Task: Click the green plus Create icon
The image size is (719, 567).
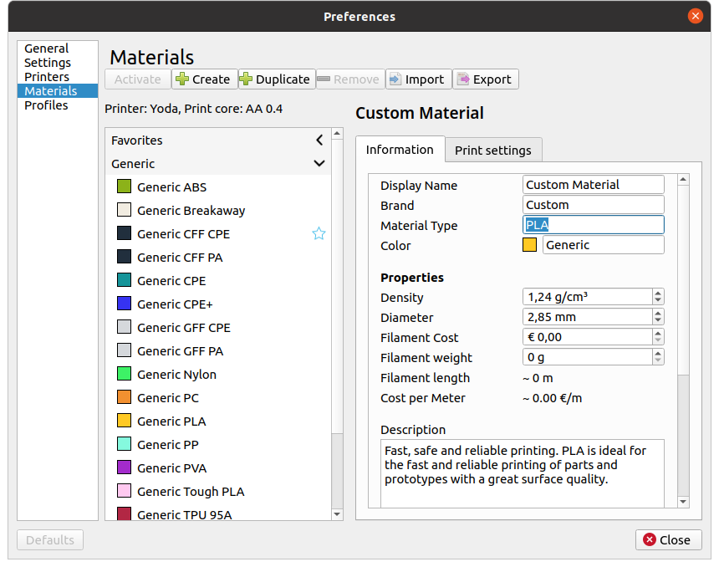Action: pyautogui.click(x=183, y=79)
